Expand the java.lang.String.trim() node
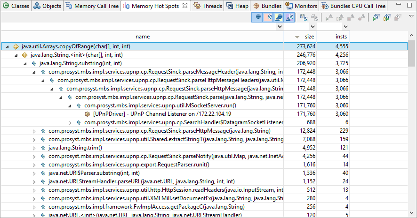The image size is (417, 218). click(34, 148)
